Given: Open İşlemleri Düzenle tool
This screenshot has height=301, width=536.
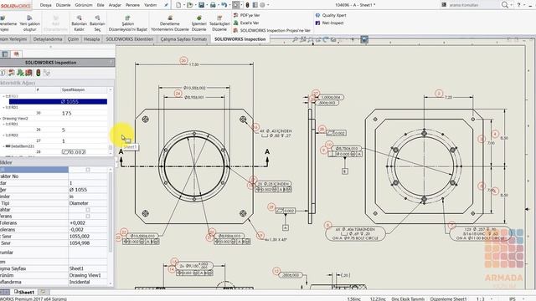Looking at the screenshot, I should pos(199,23).
